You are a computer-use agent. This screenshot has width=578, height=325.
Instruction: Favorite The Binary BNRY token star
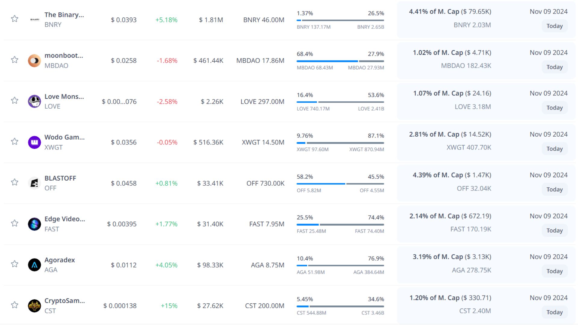pyautogui.click(x=14, y=19)
